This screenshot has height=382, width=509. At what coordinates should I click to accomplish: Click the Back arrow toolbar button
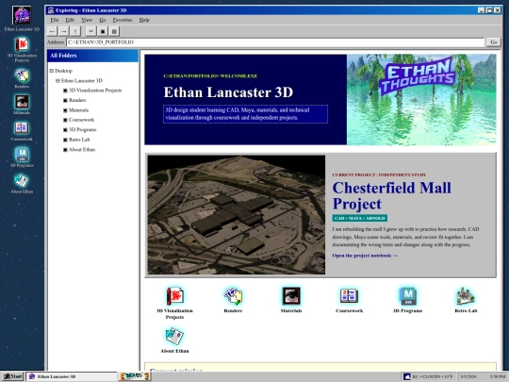pyautogui.click(x=52, y=31)
